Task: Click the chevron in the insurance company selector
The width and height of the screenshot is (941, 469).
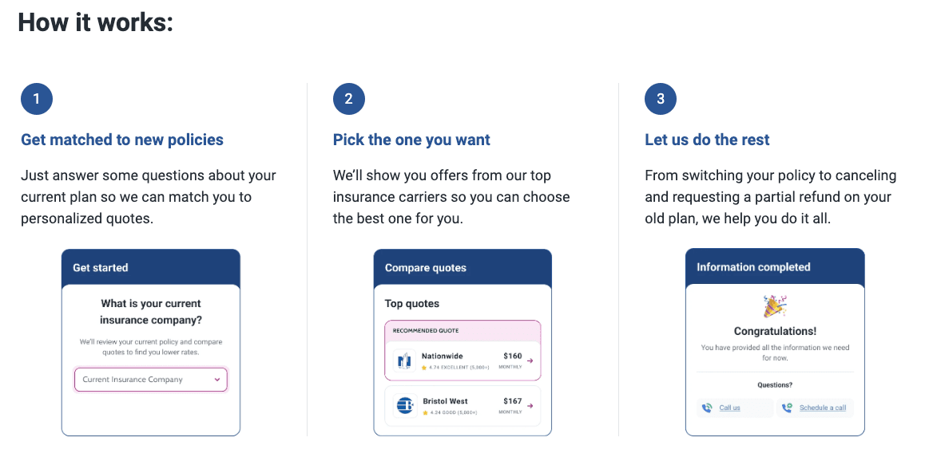Action: click(x=216, y=380)
